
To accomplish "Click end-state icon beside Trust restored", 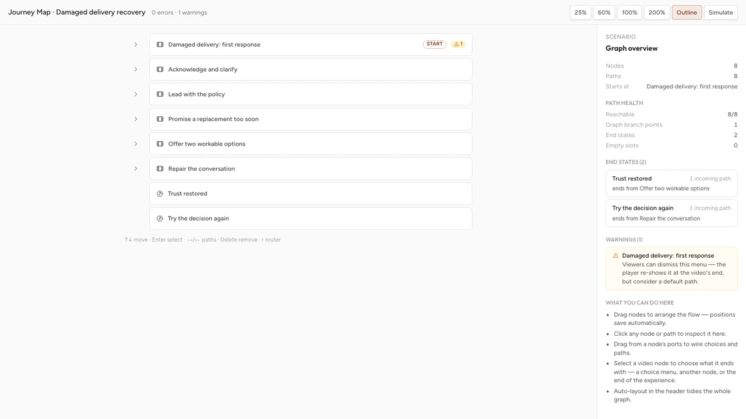I will (160, 194).
